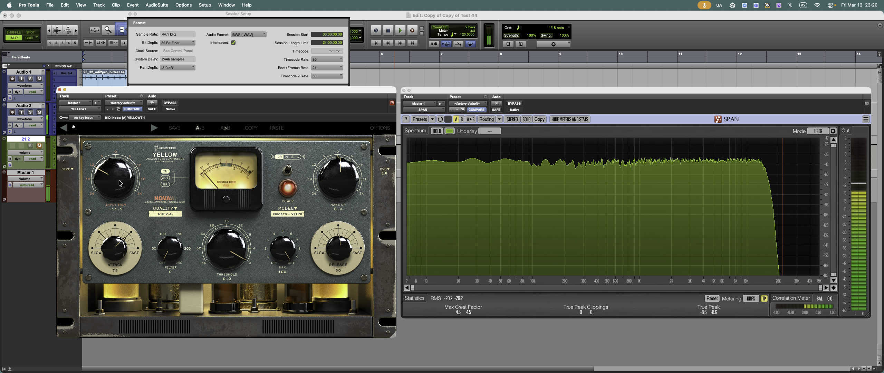Screen dimensions: 884x373
Task: Click HIDE METERS AND STATS button
Action: tap(569, 119)
